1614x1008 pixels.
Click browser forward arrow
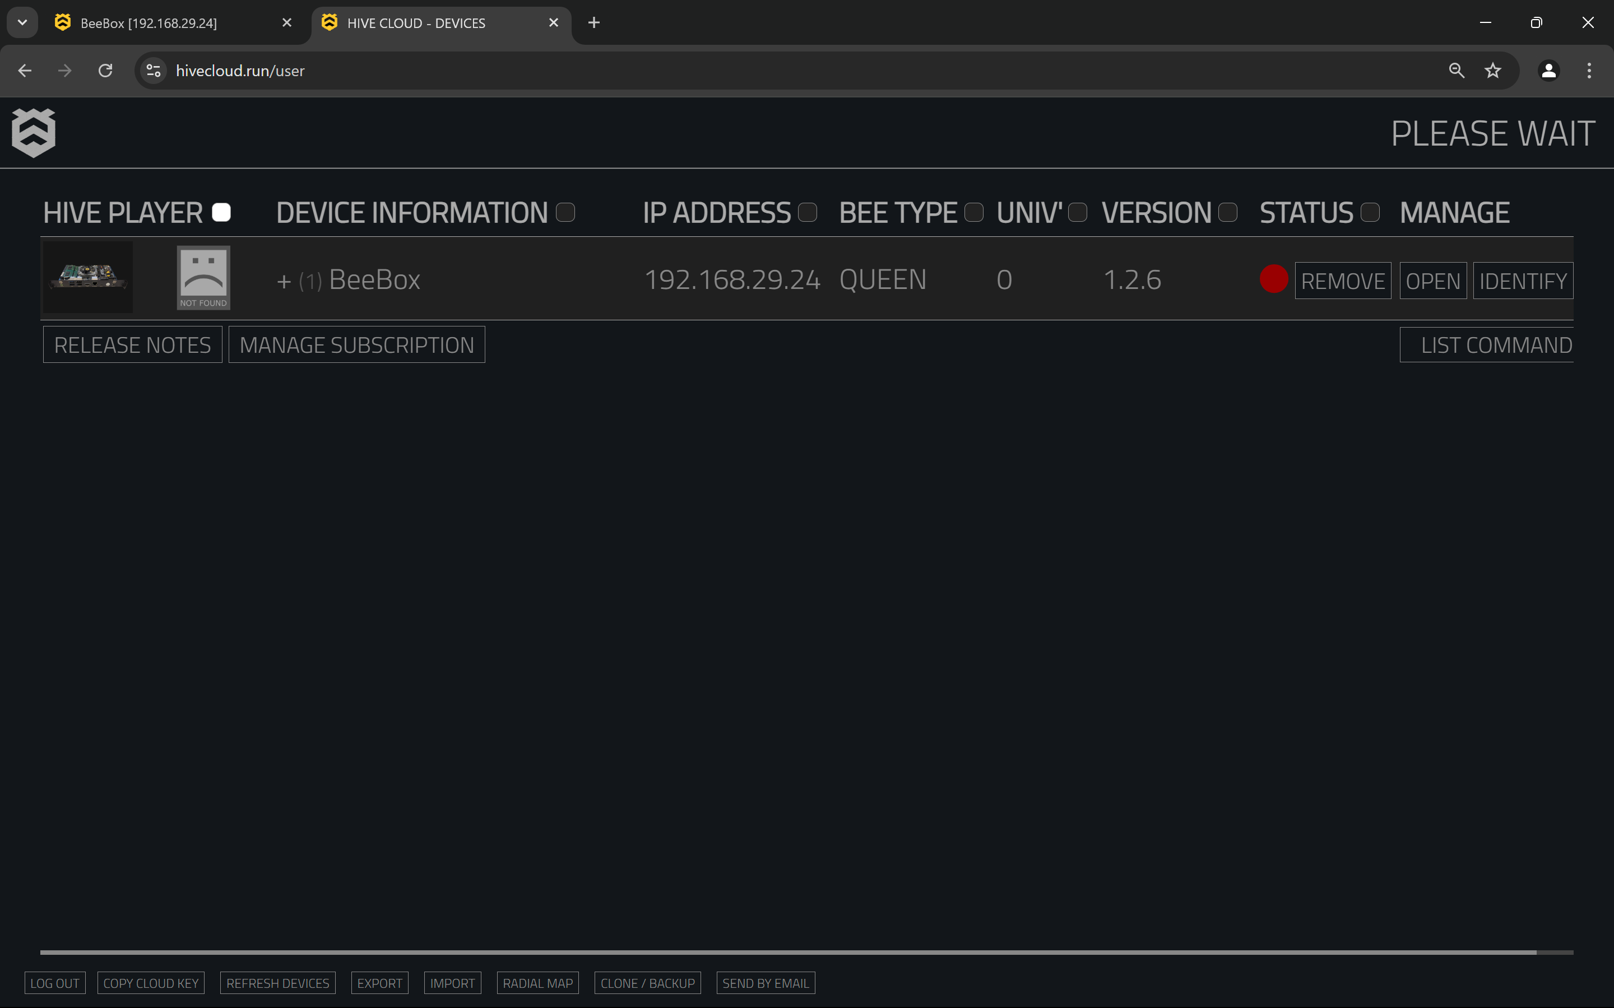64,71
